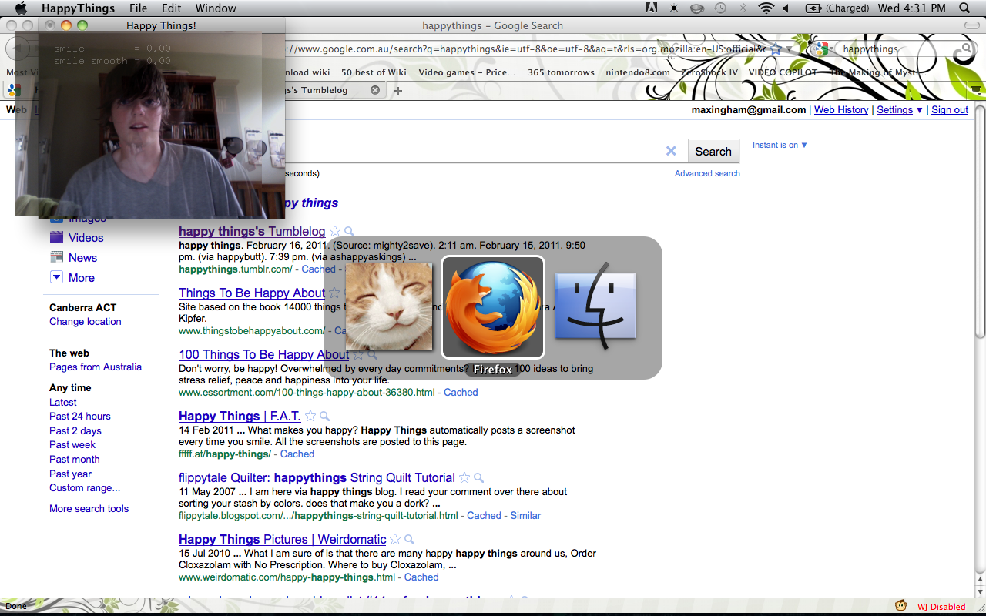Select the Finder icon in app switcher
986x616 pixels.
click(595, 306)
